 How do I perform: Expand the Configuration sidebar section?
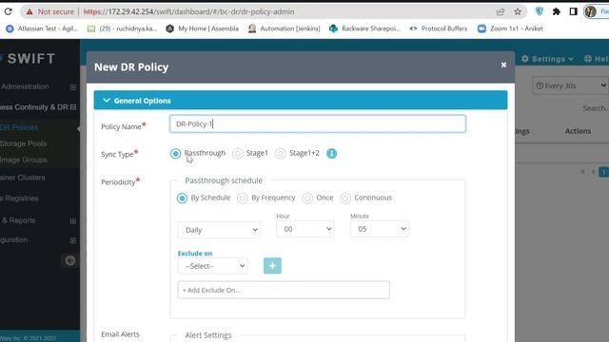pyautogui.click(x=72, y=240)
